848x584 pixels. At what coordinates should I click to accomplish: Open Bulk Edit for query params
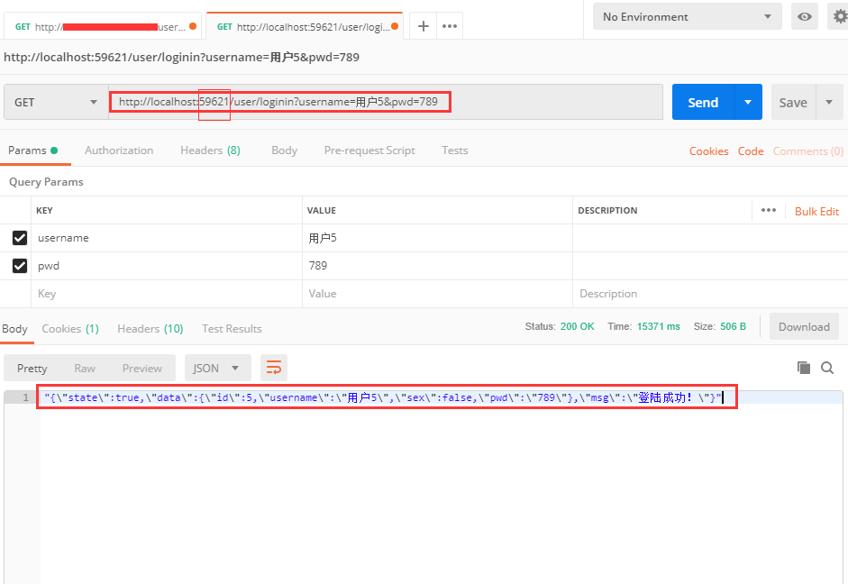[x=816, y=212]
